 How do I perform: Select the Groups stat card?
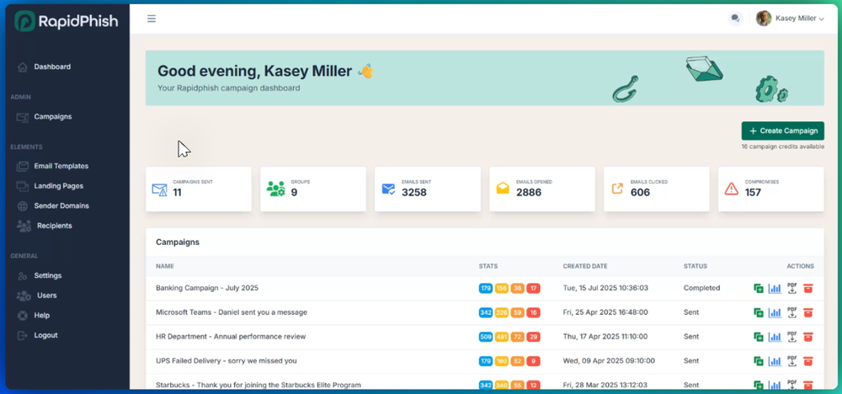[313, 189]
